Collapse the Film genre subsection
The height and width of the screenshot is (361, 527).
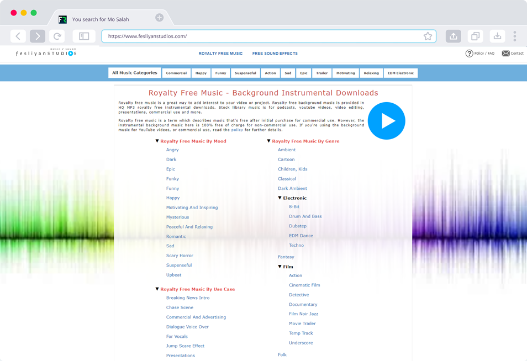(280, 267)
